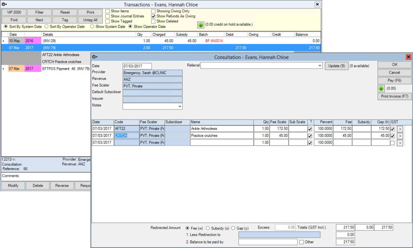Toggle GST checkbox on AFT22 row
Image resolution: width=413 pixels, height=248 pixels.
pyautogui.click(x=392, y=129)
